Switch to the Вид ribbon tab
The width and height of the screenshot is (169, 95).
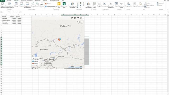(x=63, y=1)
